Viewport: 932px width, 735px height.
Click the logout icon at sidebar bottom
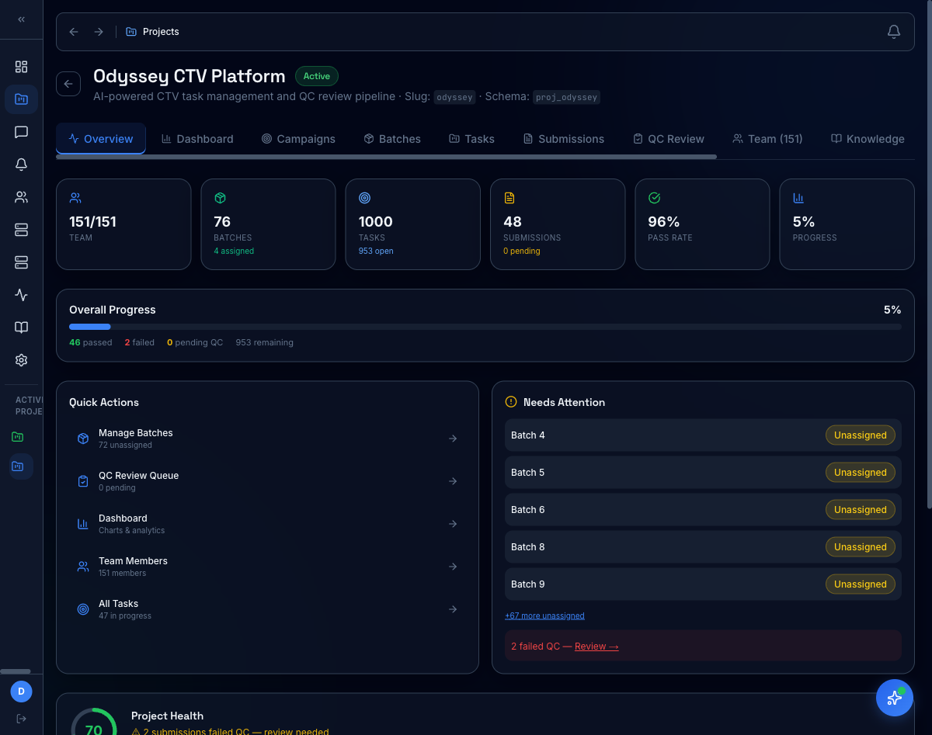coord(21,719)
